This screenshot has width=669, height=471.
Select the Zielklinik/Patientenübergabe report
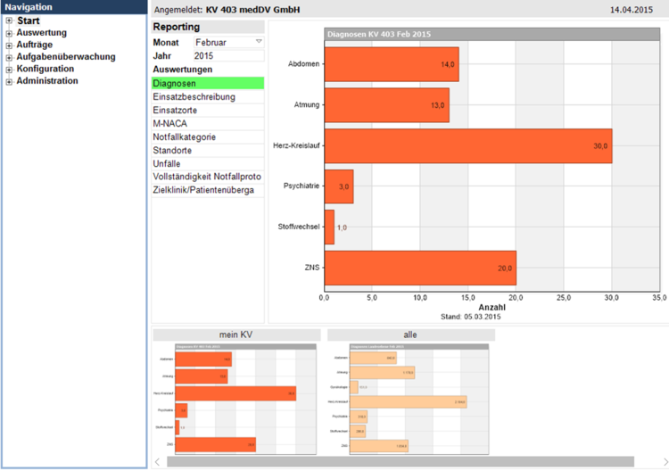[x=207, y=190]
